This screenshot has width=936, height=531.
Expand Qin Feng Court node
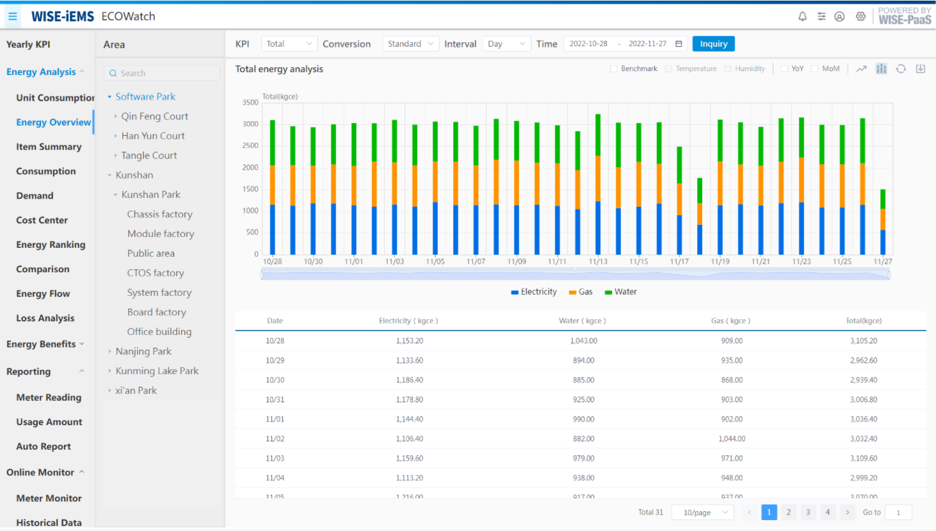tap(116, 117)
